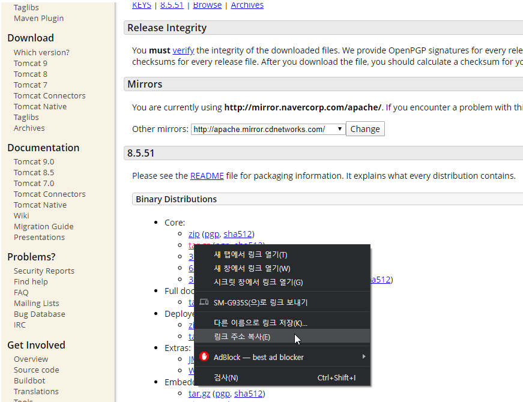Image resolution: width=523 pixels, height=402 pixels.
Task: Open Maven Plugin in sidebar
Action: coord(38,19)
